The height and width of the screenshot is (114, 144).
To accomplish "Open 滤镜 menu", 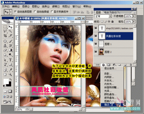I will 56,6.
